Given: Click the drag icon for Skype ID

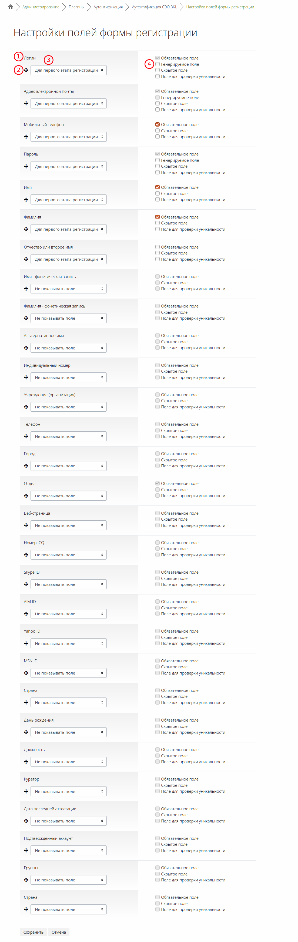Looking at the screenshot, I should 26,584.
